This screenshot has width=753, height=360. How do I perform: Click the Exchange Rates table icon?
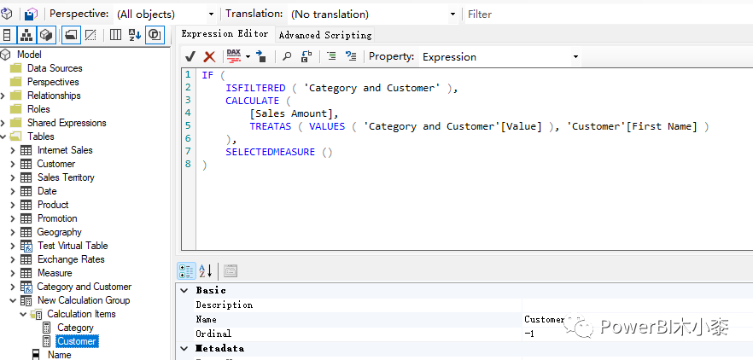26,259
